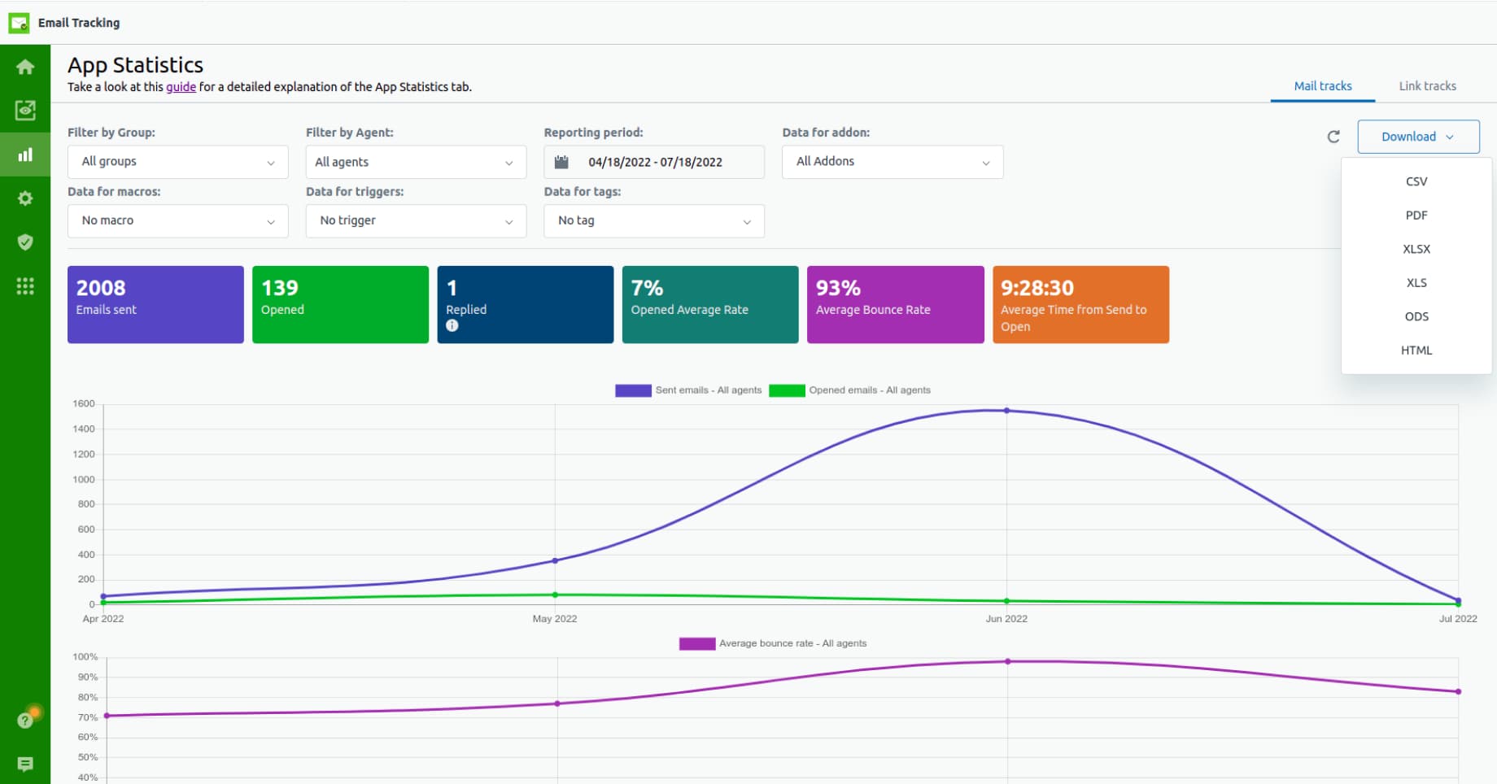The width and height of the screenshot is (1497, 784).
Task: Expand the All agents filter dropdown
Action: (416, 162)
